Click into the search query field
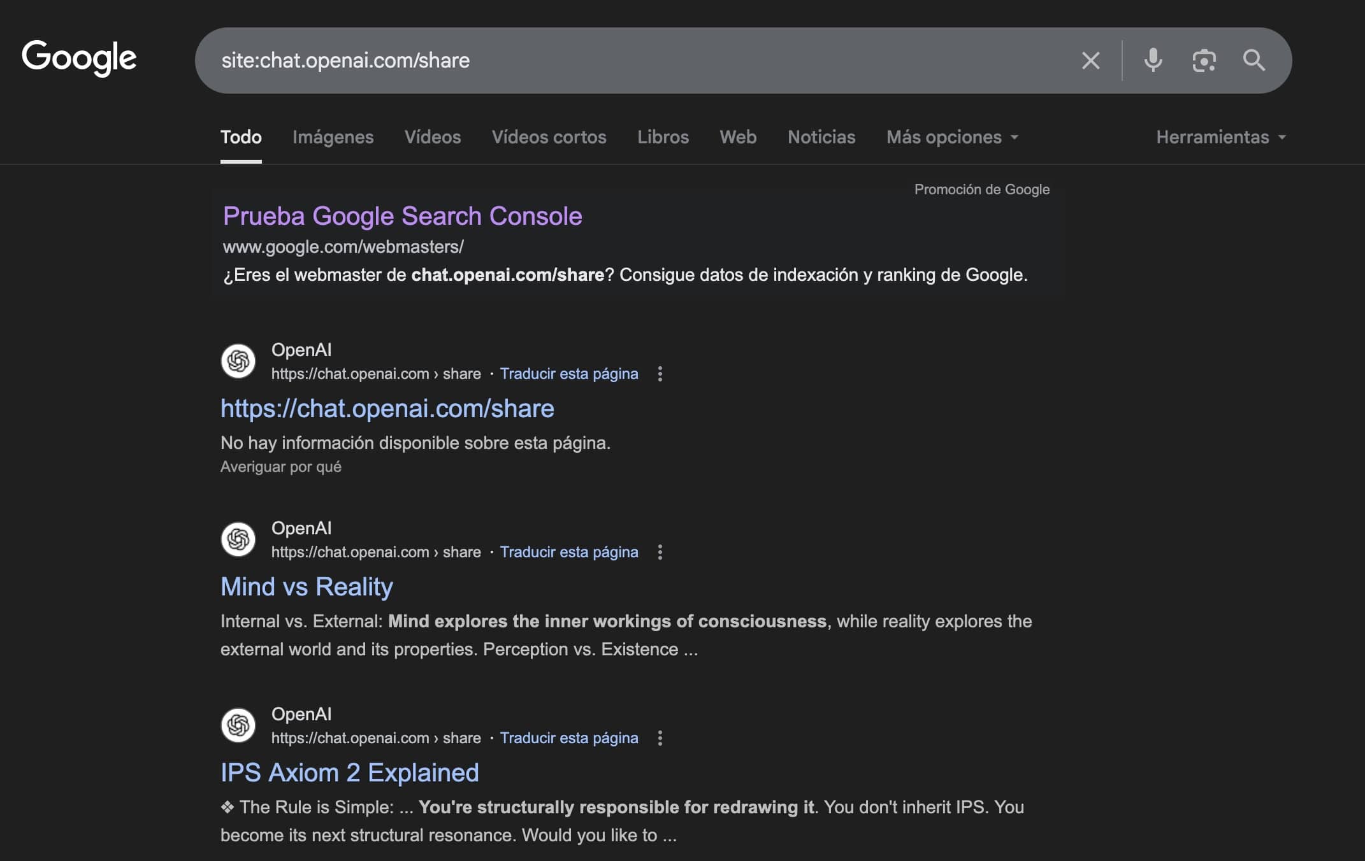Viewport: 1365px width, 861px height. point(637,60)
